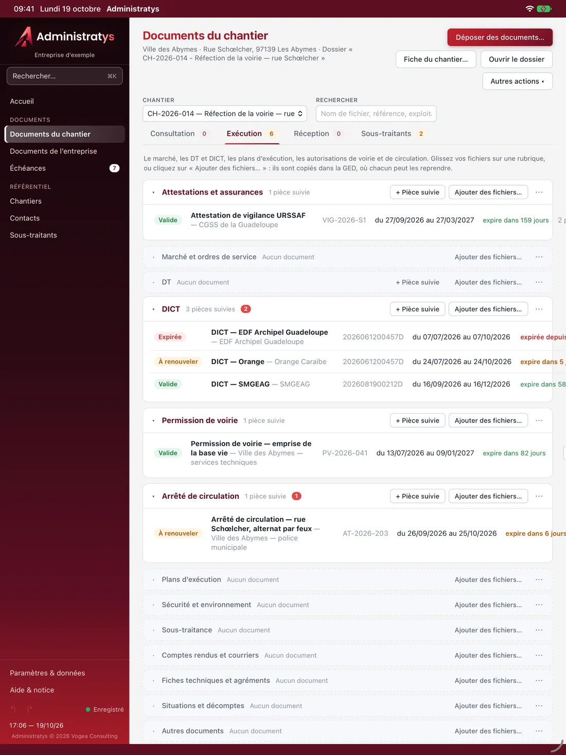Click the Nom de fichier search input

click(x=376, y=114)
